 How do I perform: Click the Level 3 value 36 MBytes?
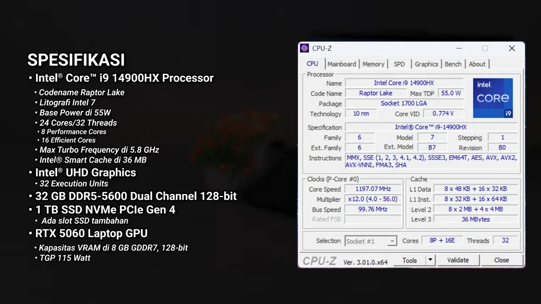[475, 219]
